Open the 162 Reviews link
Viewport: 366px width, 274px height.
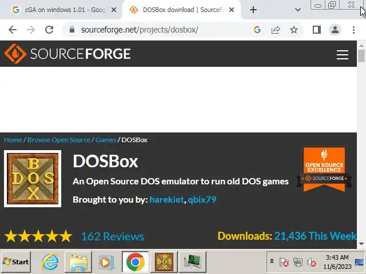click(113, 236)
